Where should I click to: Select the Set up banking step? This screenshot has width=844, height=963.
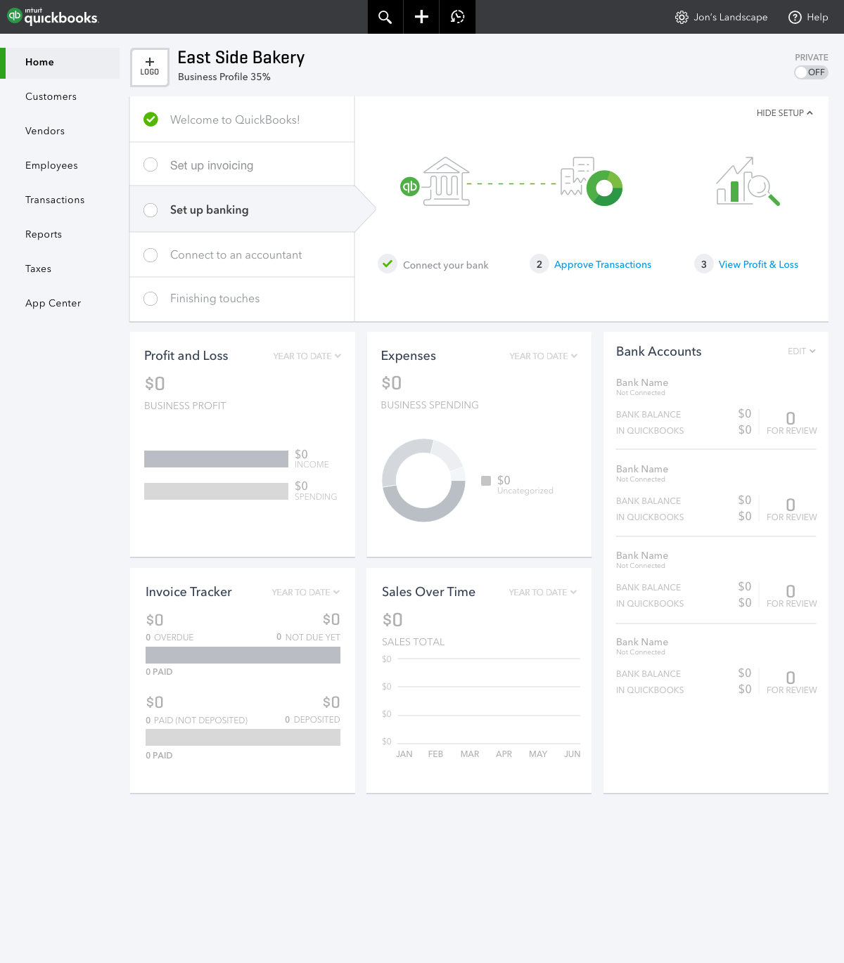tap(242, 209)
